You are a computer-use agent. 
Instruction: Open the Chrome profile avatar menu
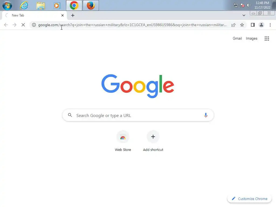(x=261, y=25)
